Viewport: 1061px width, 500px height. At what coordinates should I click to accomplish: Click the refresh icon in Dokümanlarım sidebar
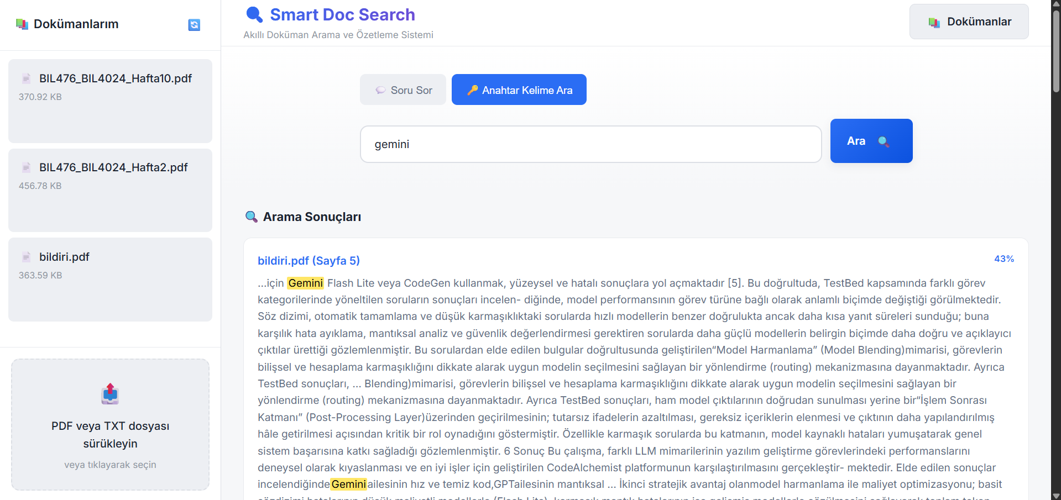pyautogui.click(x=194, y=25)
